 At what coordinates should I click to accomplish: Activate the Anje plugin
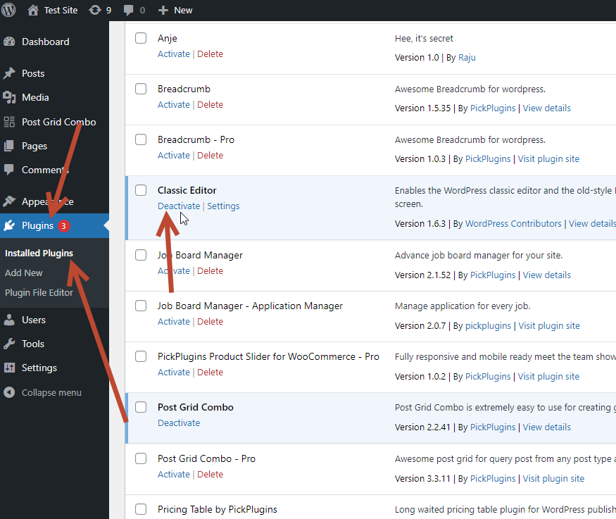coord(174,54)
